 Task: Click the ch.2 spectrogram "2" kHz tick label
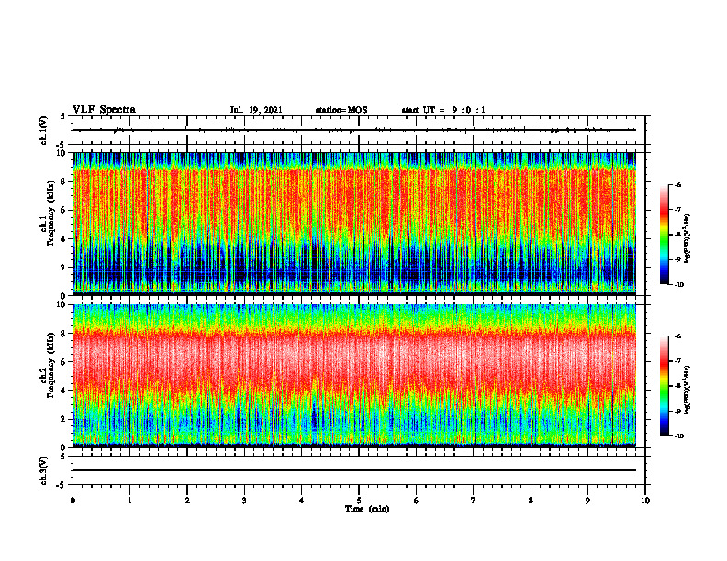click(63, 419)
